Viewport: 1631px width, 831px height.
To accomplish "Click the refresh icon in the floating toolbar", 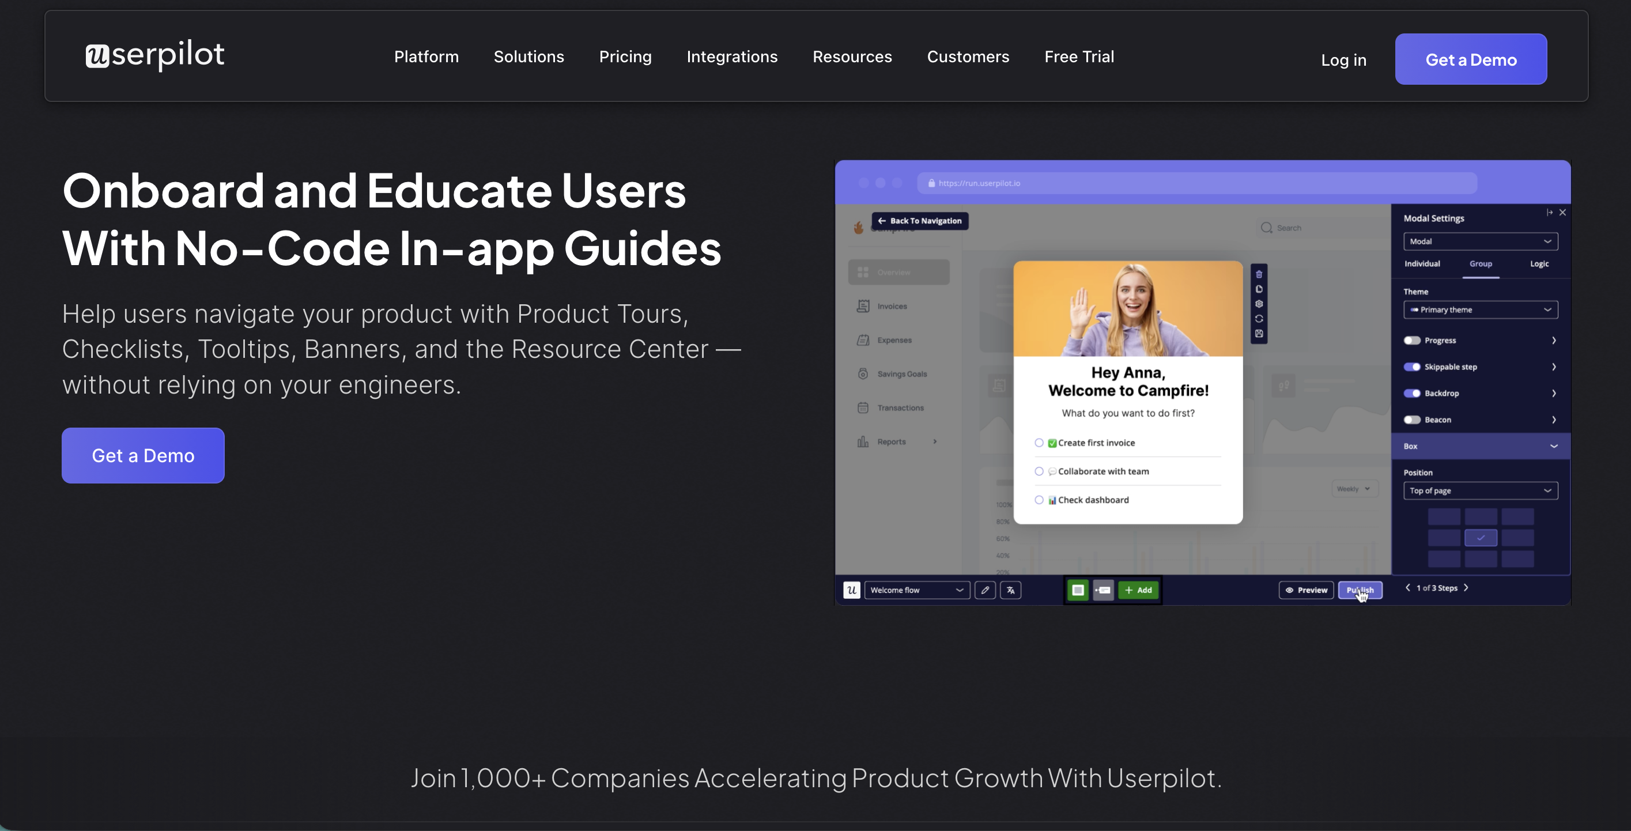I will (x=1259, y=318).
